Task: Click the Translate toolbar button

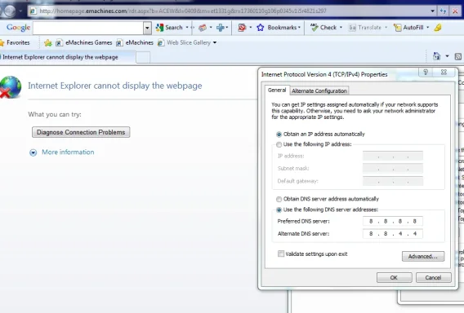Action: point(365,28)
